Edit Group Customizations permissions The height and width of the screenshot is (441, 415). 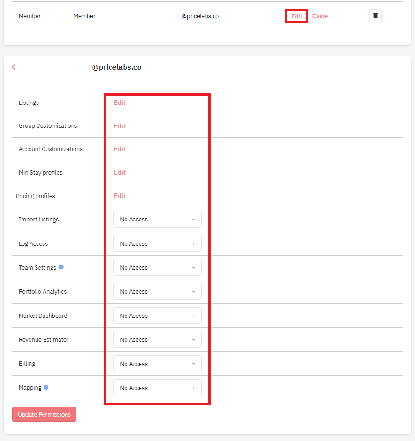(119, 126)
